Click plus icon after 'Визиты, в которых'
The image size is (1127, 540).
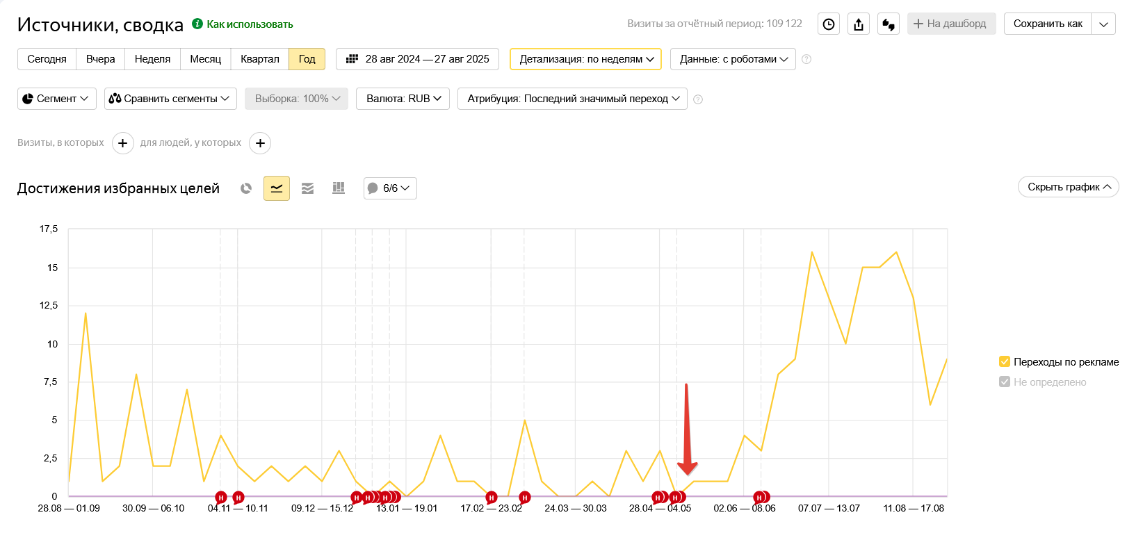click(x=123, y=143)
